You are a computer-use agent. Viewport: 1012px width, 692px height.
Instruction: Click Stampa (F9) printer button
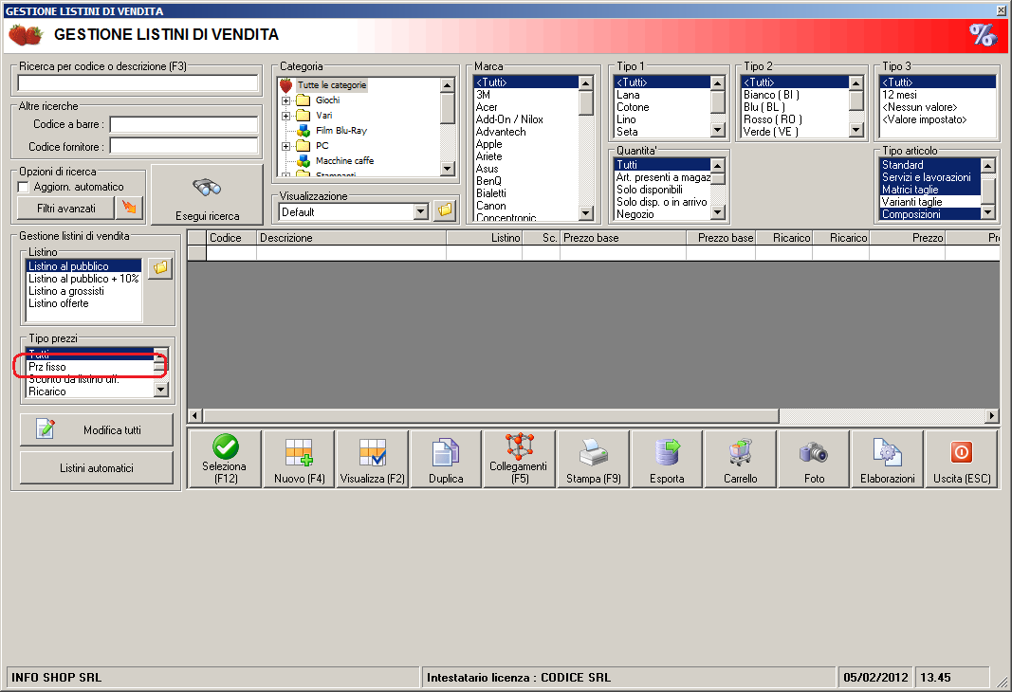coord(593,459)
